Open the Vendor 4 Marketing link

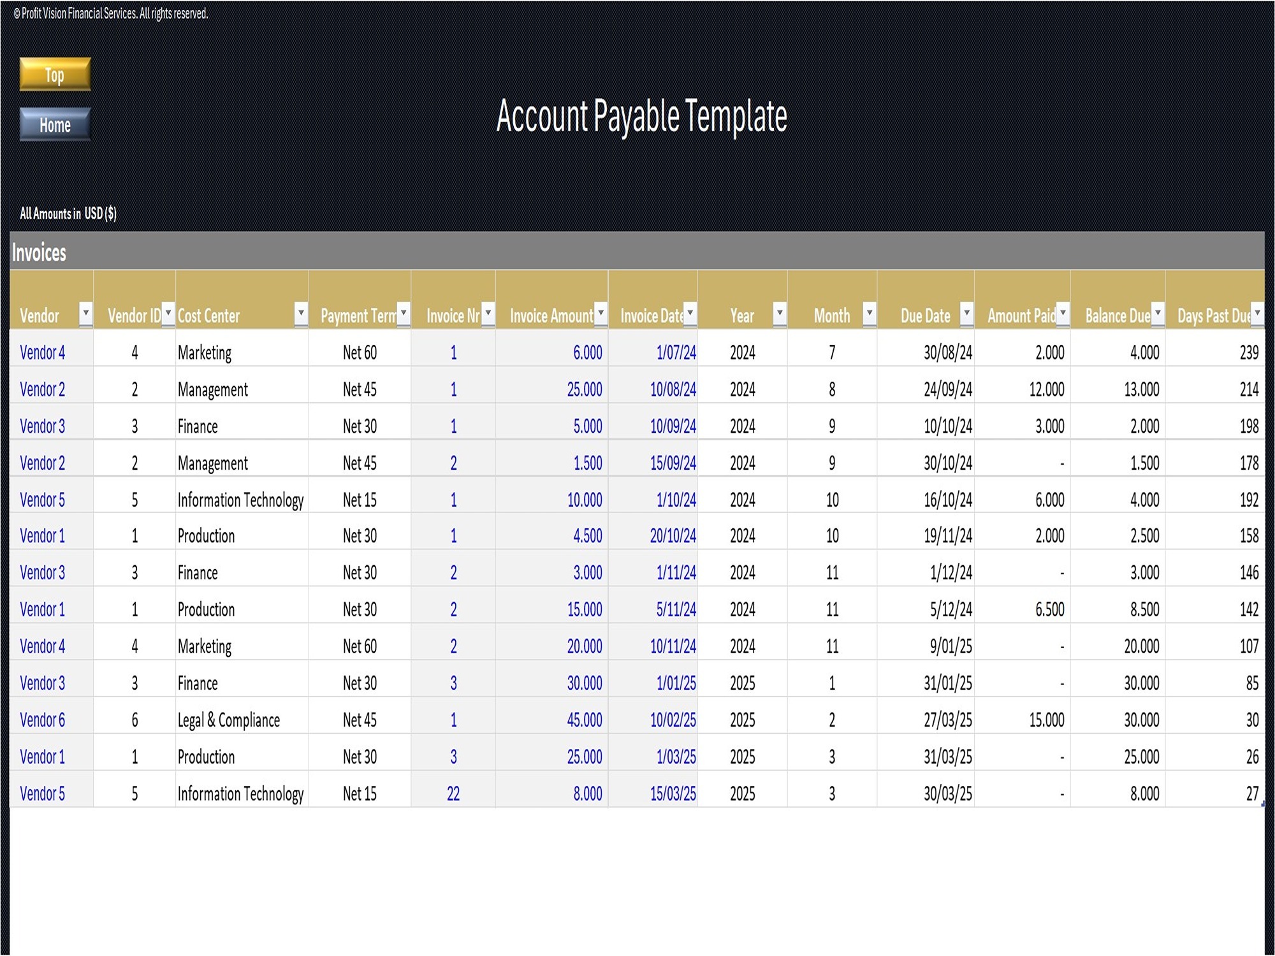pos(43,353)
